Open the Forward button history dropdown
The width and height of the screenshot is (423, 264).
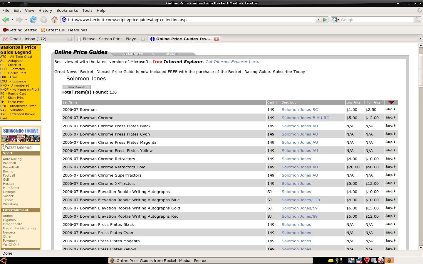(26, 20)
